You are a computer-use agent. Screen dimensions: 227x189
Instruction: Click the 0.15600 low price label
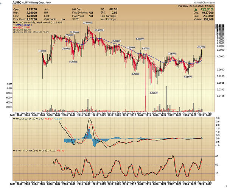[188, 77]
